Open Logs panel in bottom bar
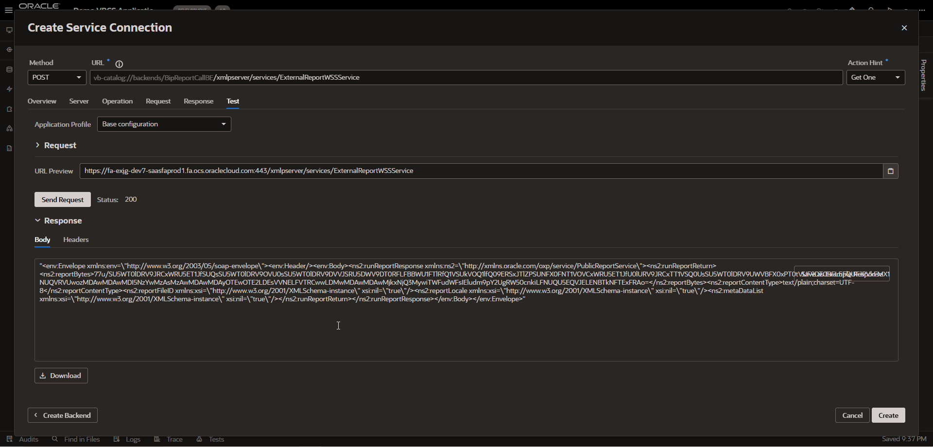This screenshot has width=933, height=447. [127, 439]
